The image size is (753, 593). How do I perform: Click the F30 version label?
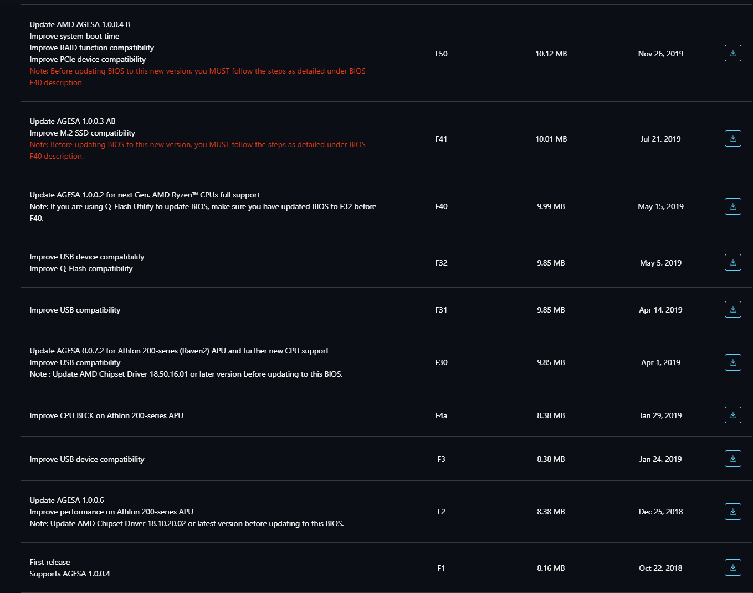[441, 362]
